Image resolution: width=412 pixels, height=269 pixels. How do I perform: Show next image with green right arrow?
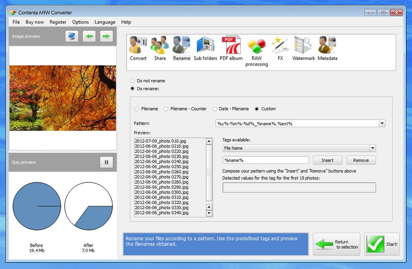(106, 36)
